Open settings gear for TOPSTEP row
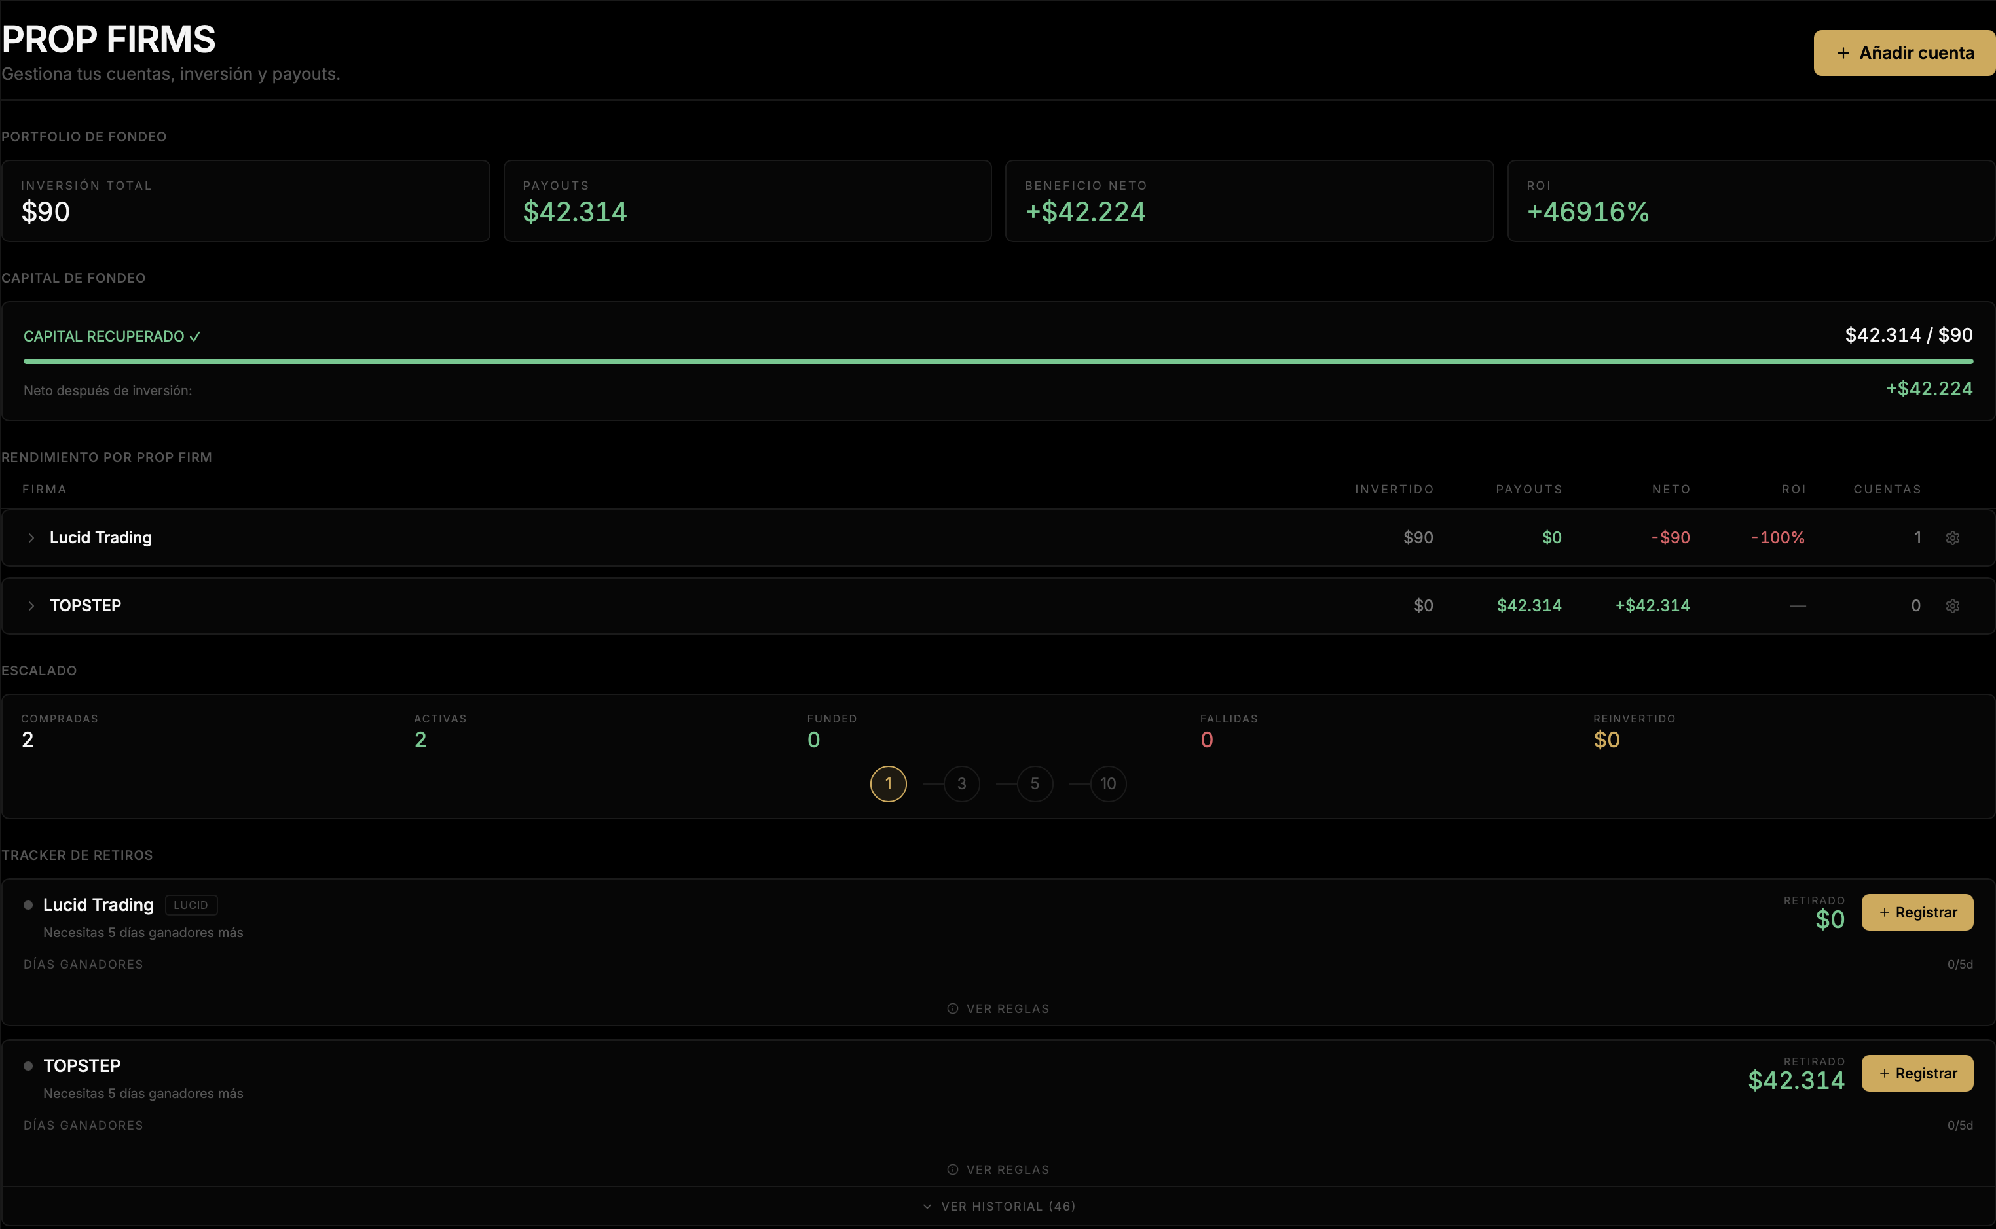1996x1229 pixels. [1952, 607]
